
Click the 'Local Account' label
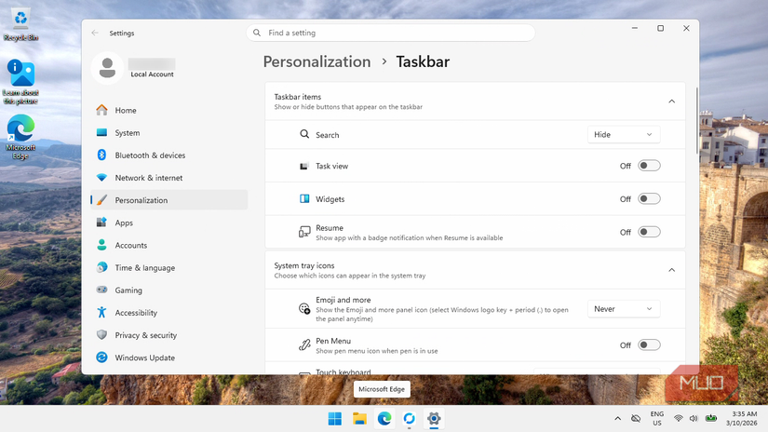click(x=152, y=74)
